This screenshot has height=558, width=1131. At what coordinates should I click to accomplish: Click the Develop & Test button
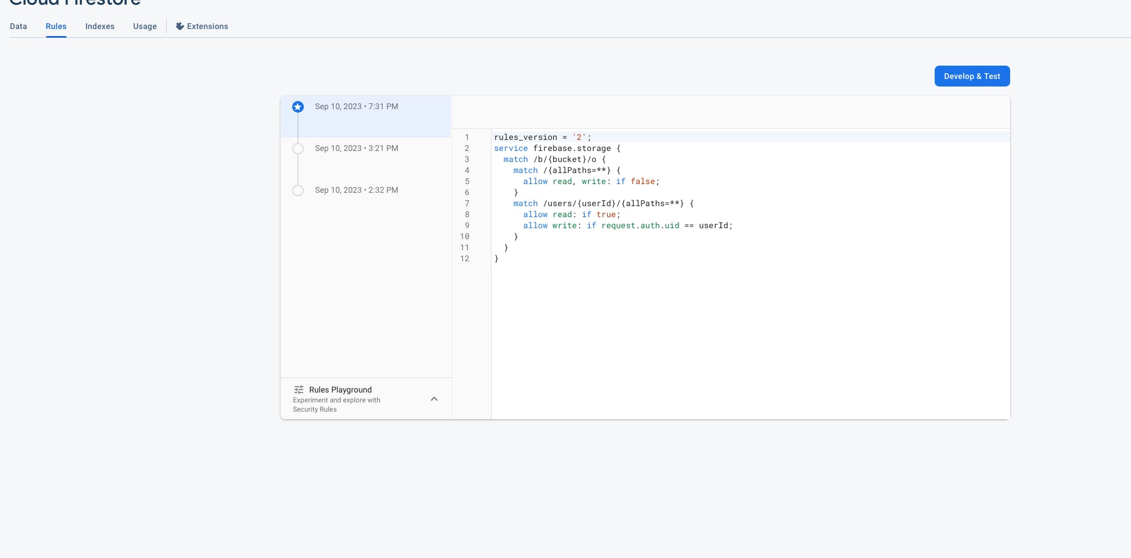[x=972, y=76]
